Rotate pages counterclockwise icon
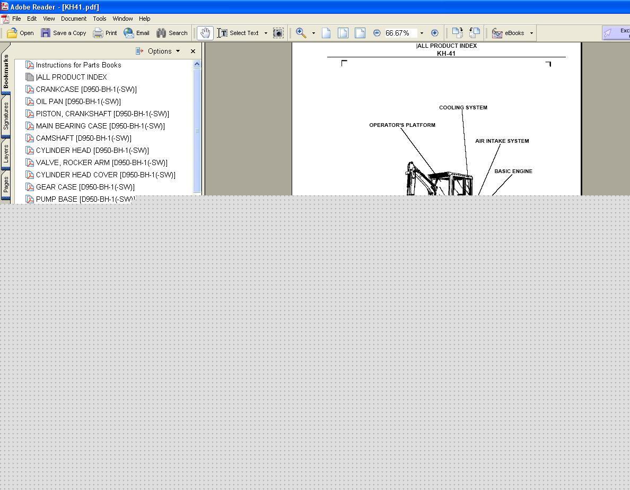Viewport: 630px width, 490px height. click(x=475, y=32)
